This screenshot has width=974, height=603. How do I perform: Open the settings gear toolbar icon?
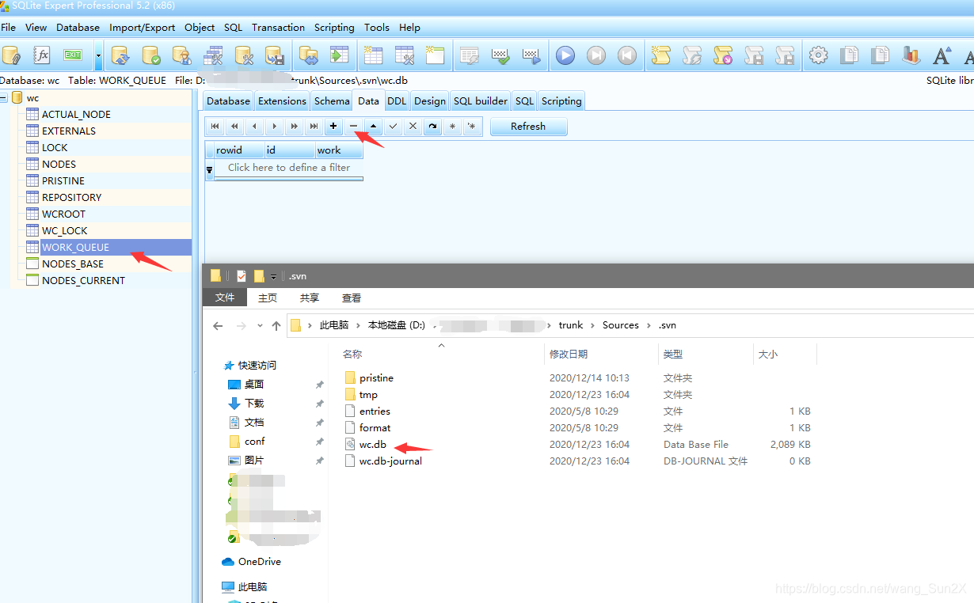point(819,55)
